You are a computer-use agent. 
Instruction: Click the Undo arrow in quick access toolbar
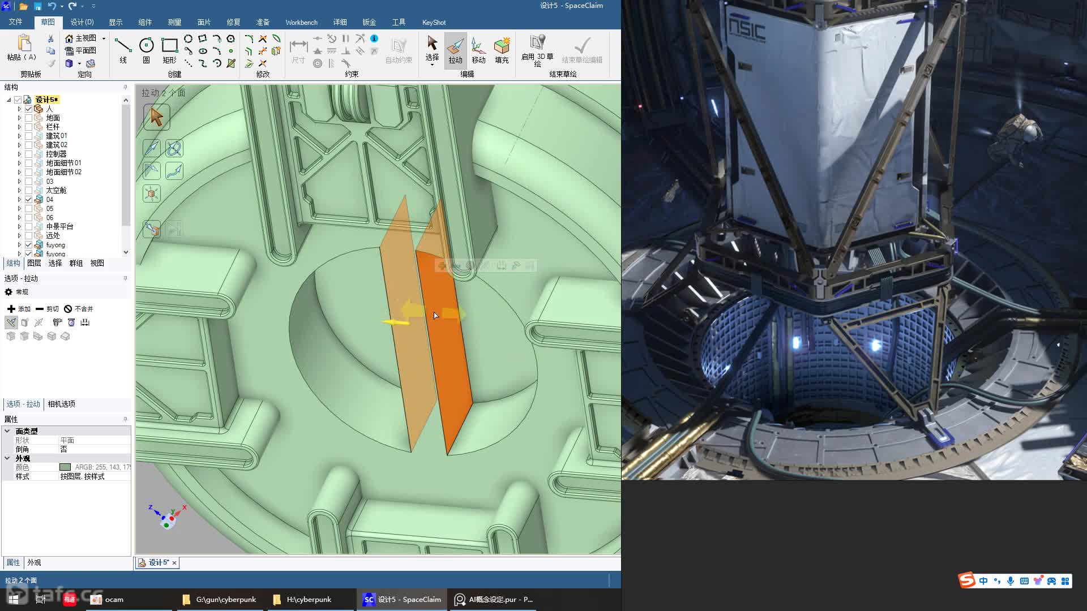[x=52, y=6]
